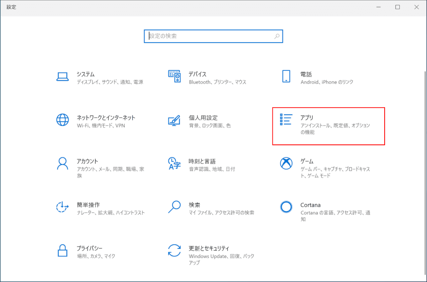Click the text アンインストール、既定値、オプションの機能
Image resolution: width=427 pixels, height=282 pixels.
[x=335, y=129]
